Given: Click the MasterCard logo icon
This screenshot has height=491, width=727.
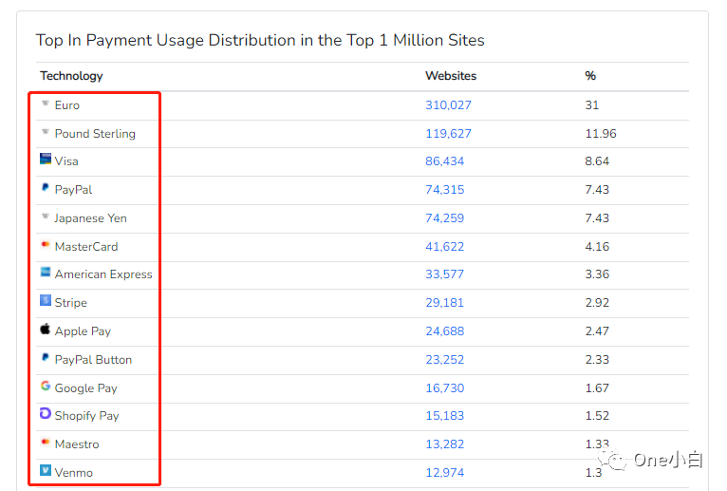Looking at the screenshot, I should coord(46,245).
